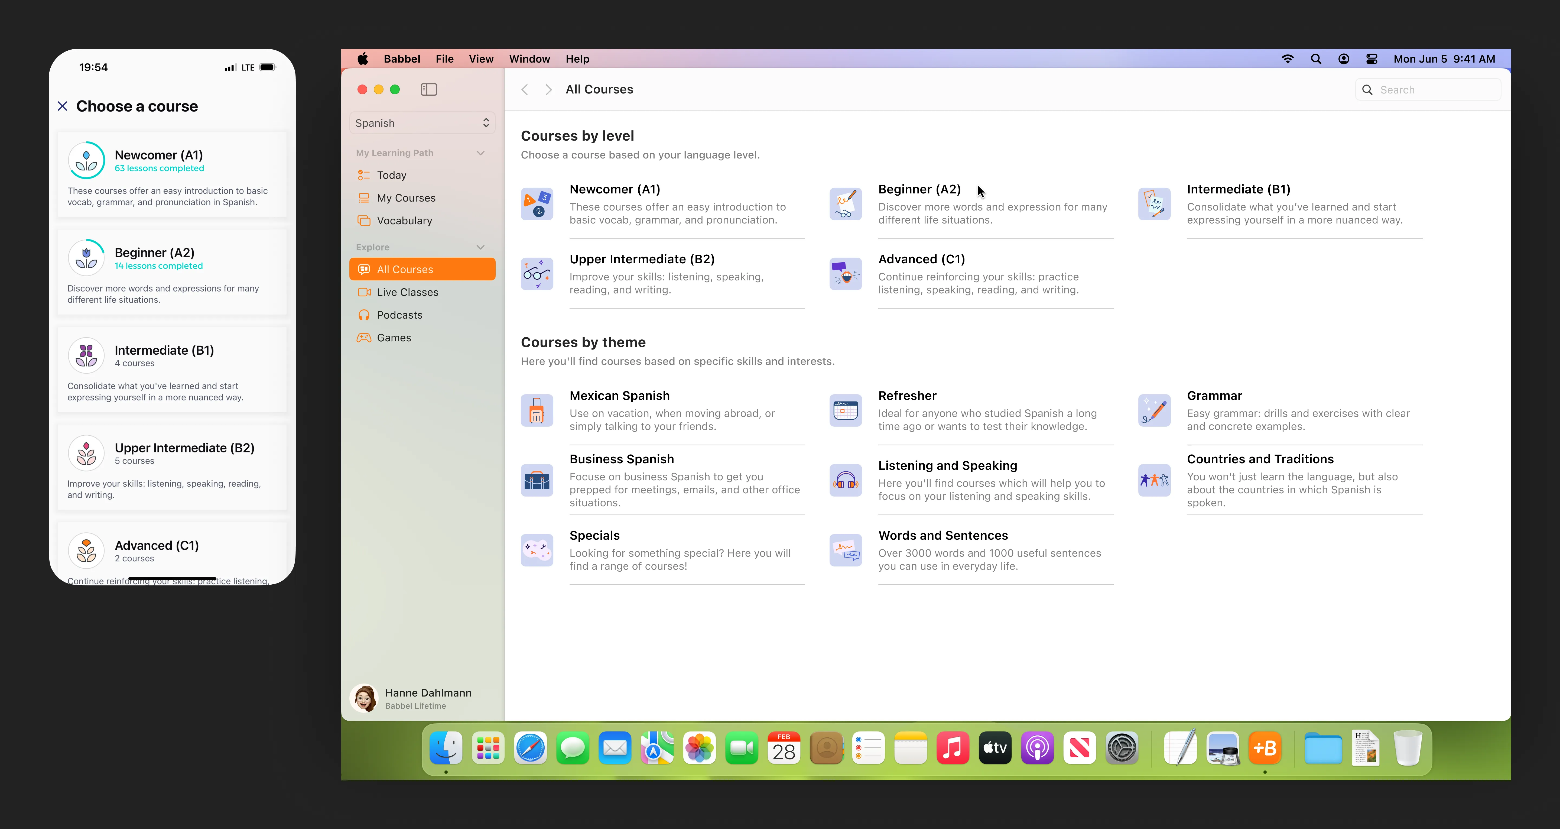
Task: Click the Games controller icon
Action: (x=364, y=338)
